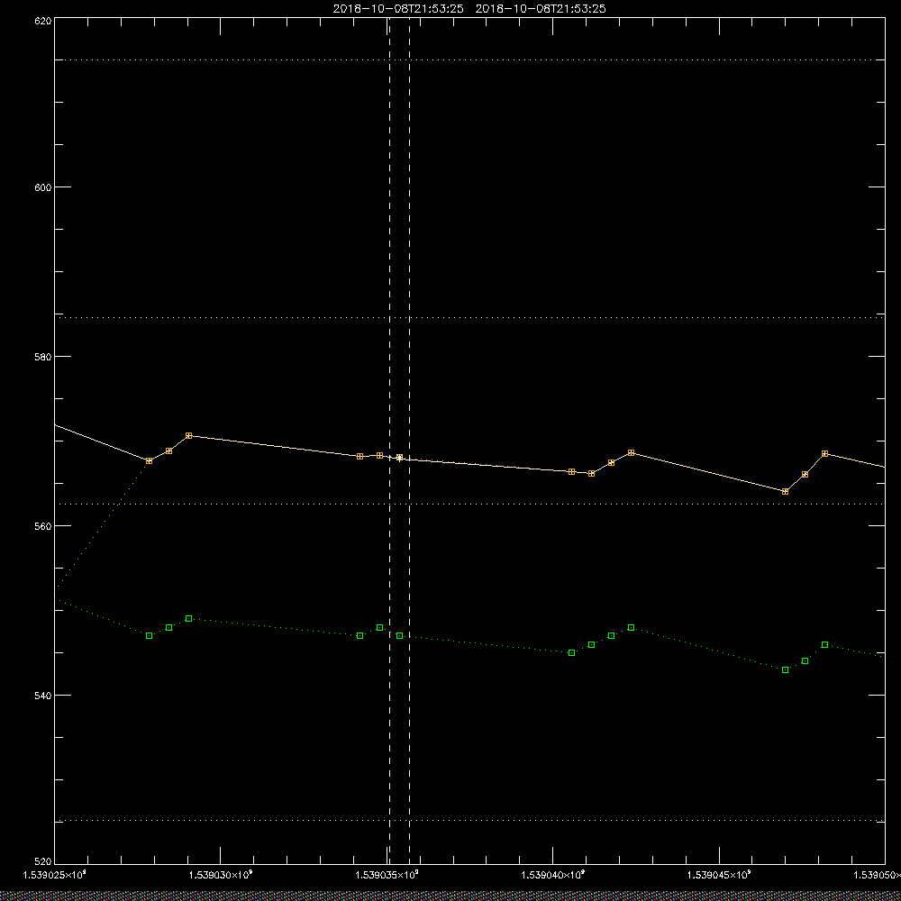The height and width of the screenshot is (901, 901).
Task: Pick the highest orange square data marker
Action: coord(189,435)
